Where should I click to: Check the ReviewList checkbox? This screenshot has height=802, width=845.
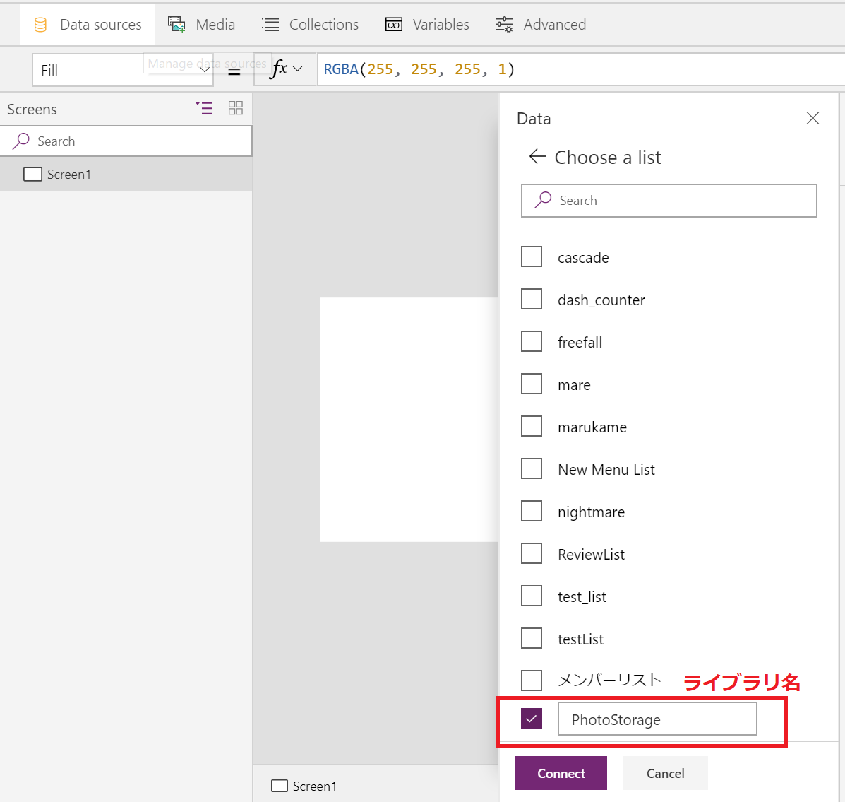click(x=532, y=553)
